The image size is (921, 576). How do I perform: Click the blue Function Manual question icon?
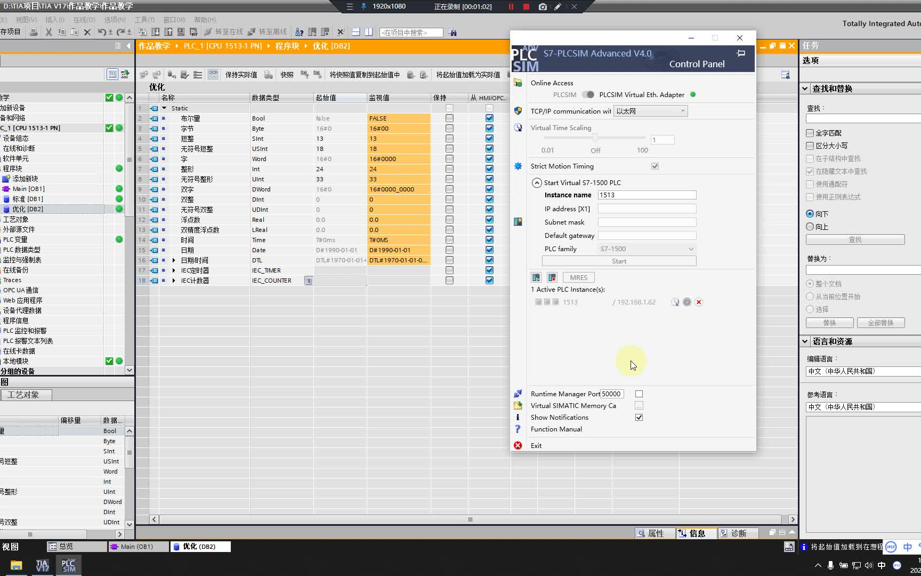click(x=518, y=429)
